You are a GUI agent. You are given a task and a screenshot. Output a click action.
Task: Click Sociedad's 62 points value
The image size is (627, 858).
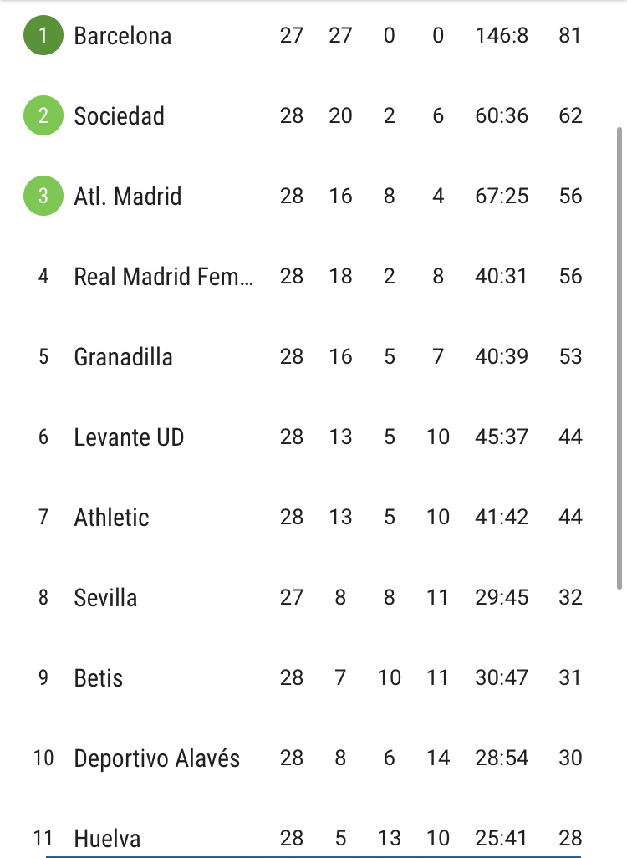pyautogui.click(x=570, y=115)
